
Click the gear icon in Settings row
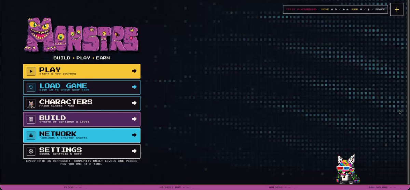tap(31, 151)
